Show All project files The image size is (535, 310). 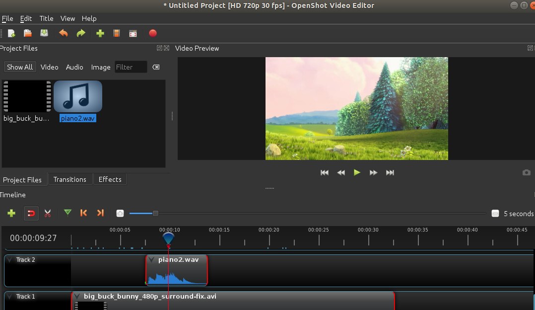point(20,67)
